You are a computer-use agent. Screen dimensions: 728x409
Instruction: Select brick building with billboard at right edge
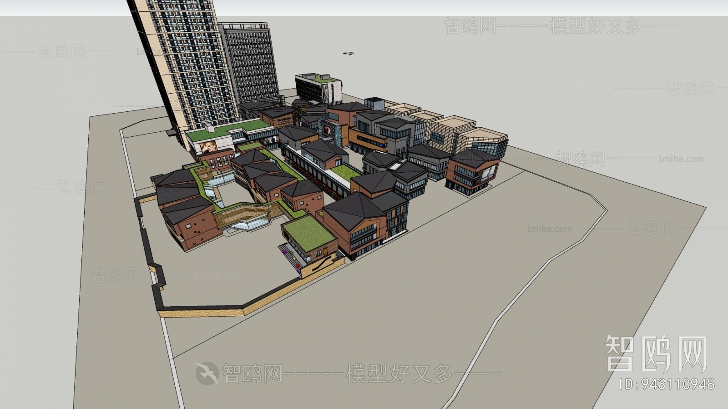472,172
